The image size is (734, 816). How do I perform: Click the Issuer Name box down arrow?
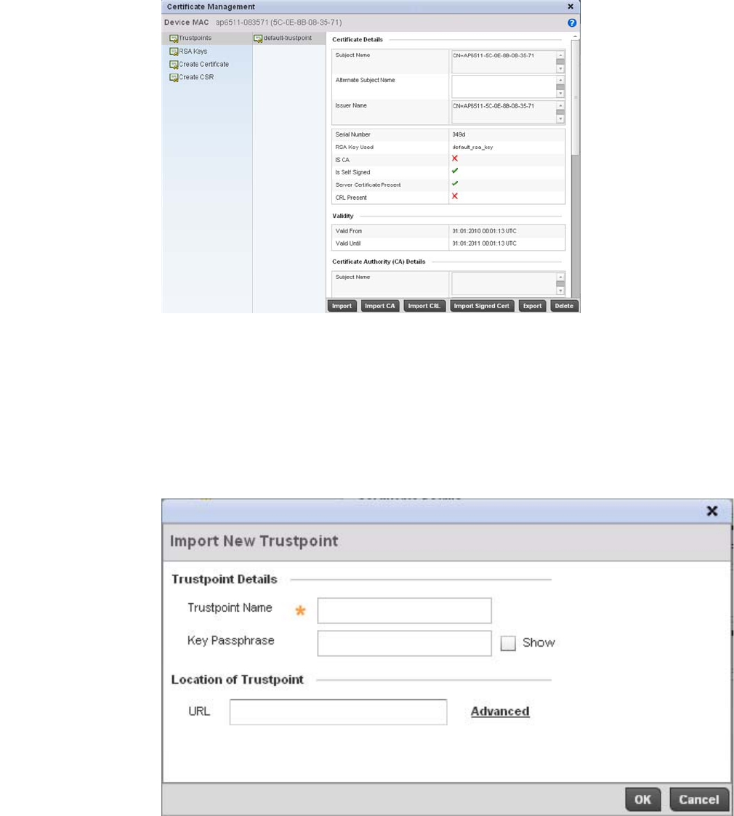(x=560, y=118)
